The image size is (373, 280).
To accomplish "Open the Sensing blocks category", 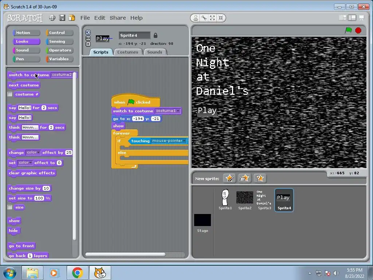I will coord(59,42).
